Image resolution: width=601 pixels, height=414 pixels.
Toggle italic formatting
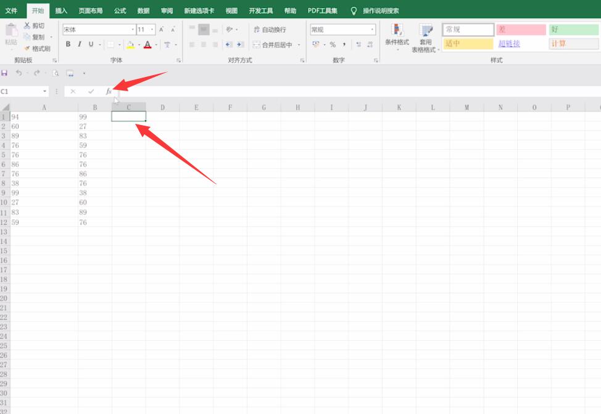[80, 44]
